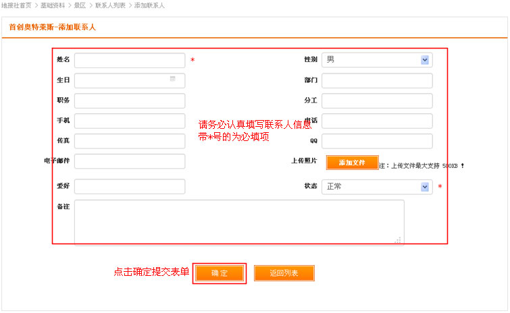
Task: Focus the 爱好 text field
Action: [x=129, y=186]
